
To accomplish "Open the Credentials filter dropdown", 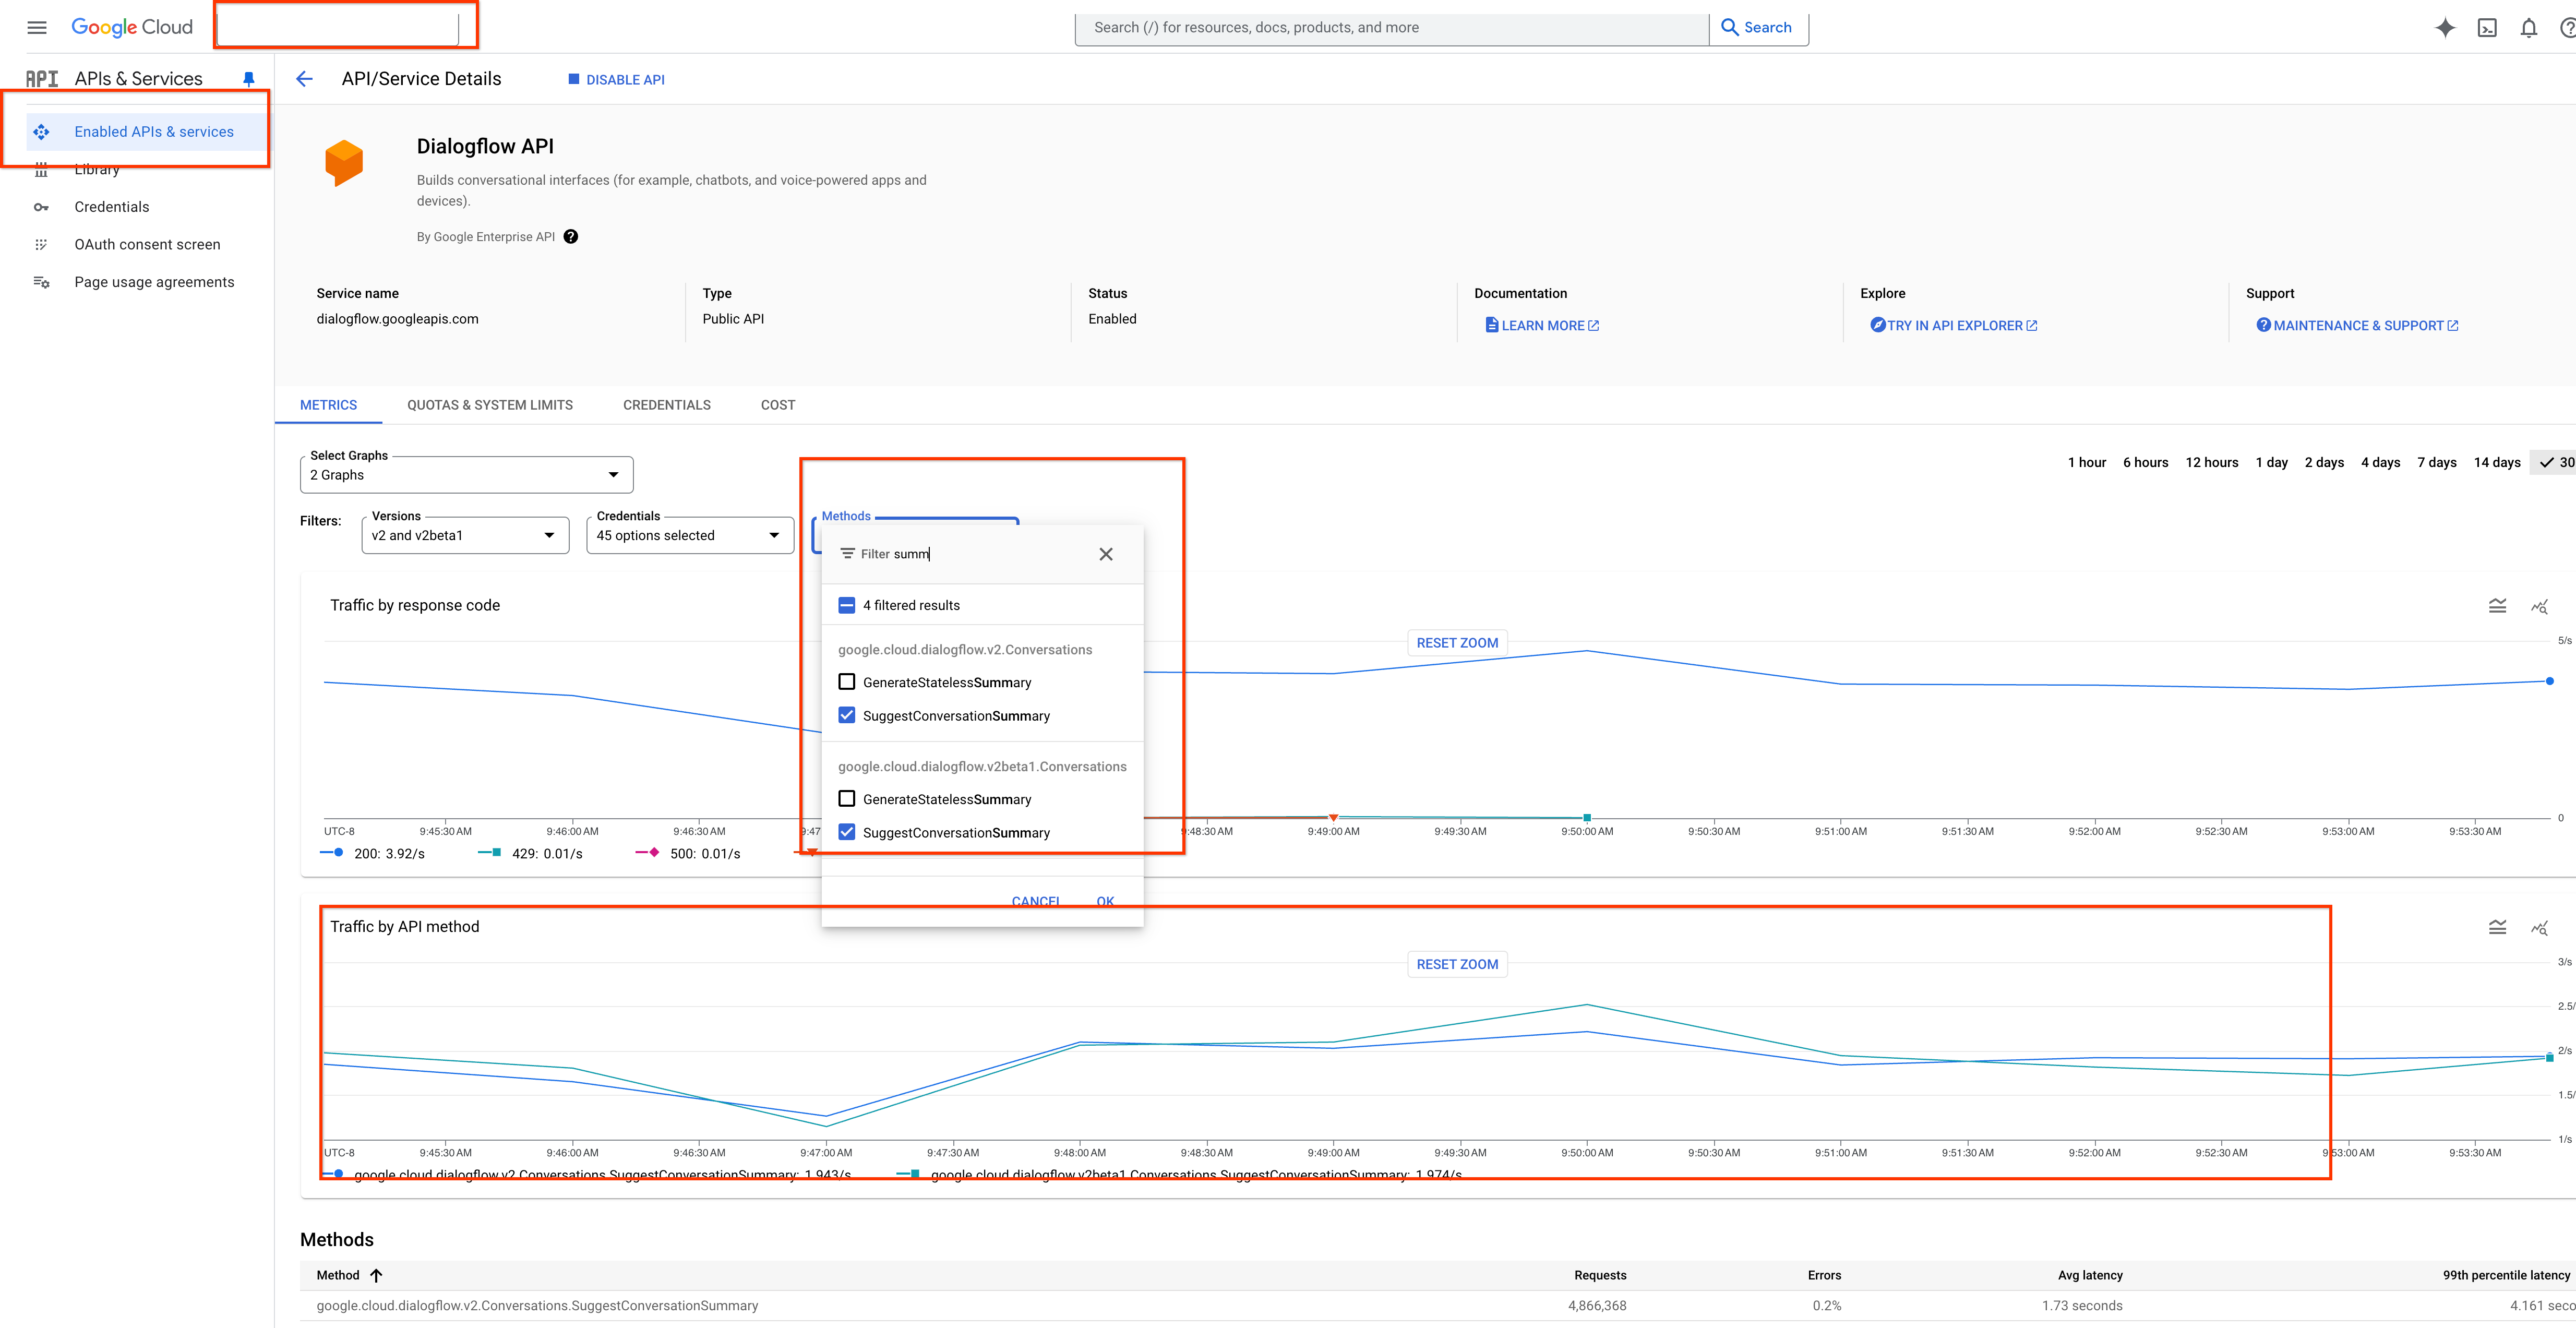I will [689, 535].
